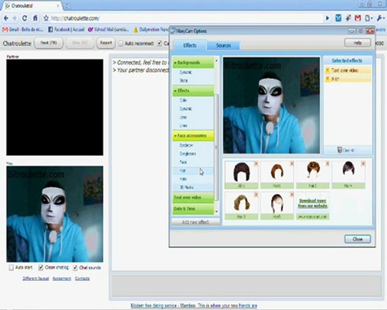This screenshot has width=387, height=310.
Task: Delete the Hair 3 blonde preset via X
Action: point(256,195)
